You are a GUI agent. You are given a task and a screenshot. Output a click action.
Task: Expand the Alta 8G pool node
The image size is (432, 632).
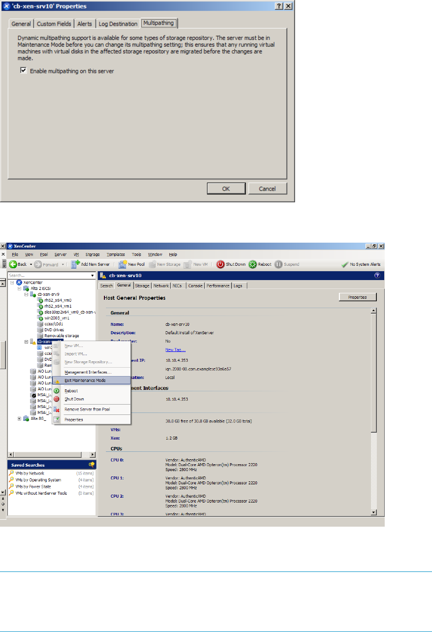(20, 419)
